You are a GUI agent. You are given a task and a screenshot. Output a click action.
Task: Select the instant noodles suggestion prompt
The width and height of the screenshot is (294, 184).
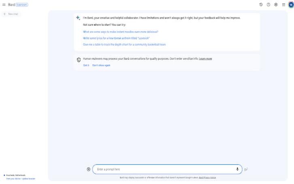121,32
